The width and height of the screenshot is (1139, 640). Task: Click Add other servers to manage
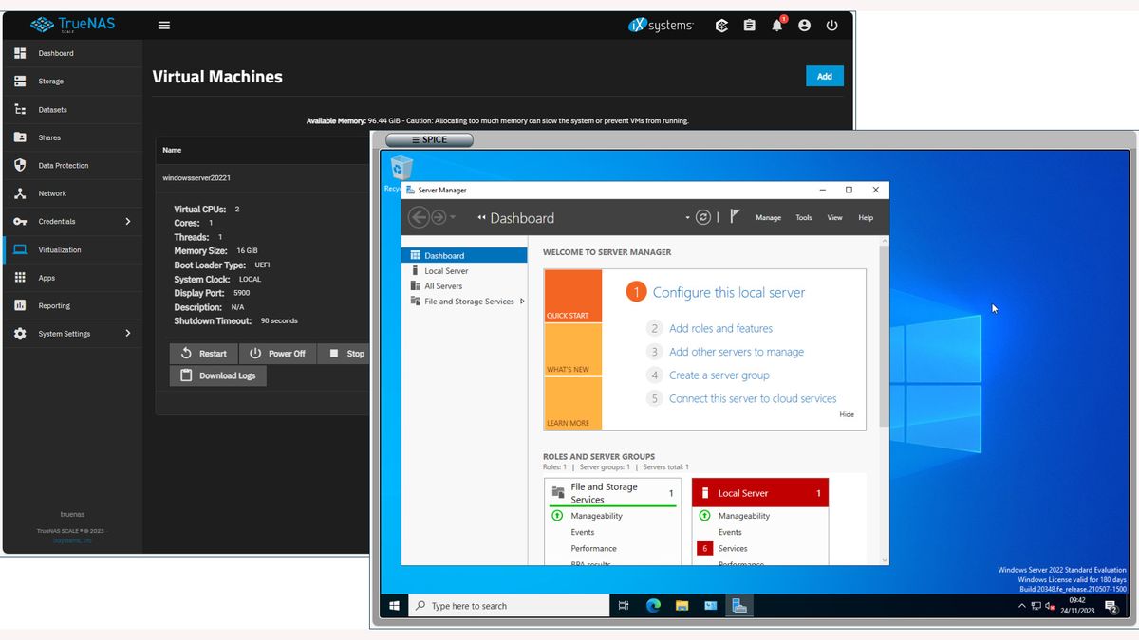(737, 352)
